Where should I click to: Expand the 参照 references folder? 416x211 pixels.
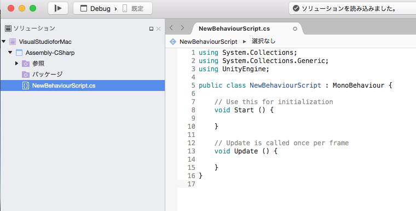(x=16, y=63)
